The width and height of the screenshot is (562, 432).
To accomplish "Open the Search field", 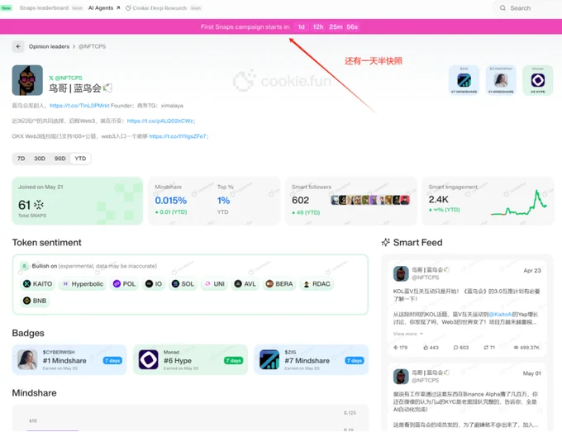I will click(x=527, y=8).
